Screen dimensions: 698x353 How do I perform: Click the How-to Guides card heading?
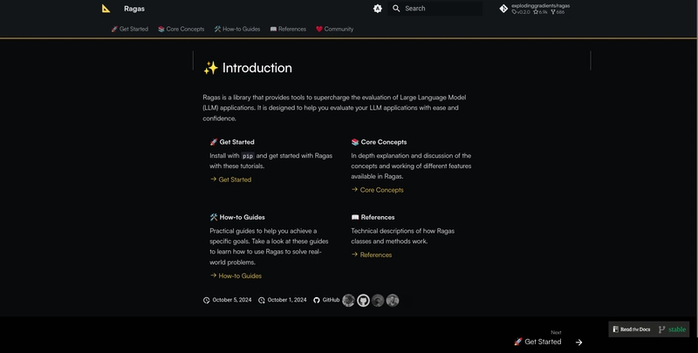point(237,217)
